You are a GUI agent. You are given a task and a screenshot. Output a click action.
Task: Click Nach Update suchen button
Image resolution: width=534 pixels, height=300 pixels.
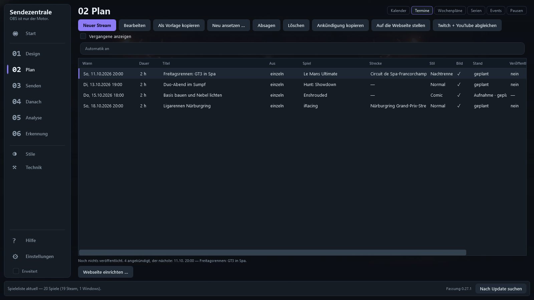pyautogui.click(x=501, y=289)
